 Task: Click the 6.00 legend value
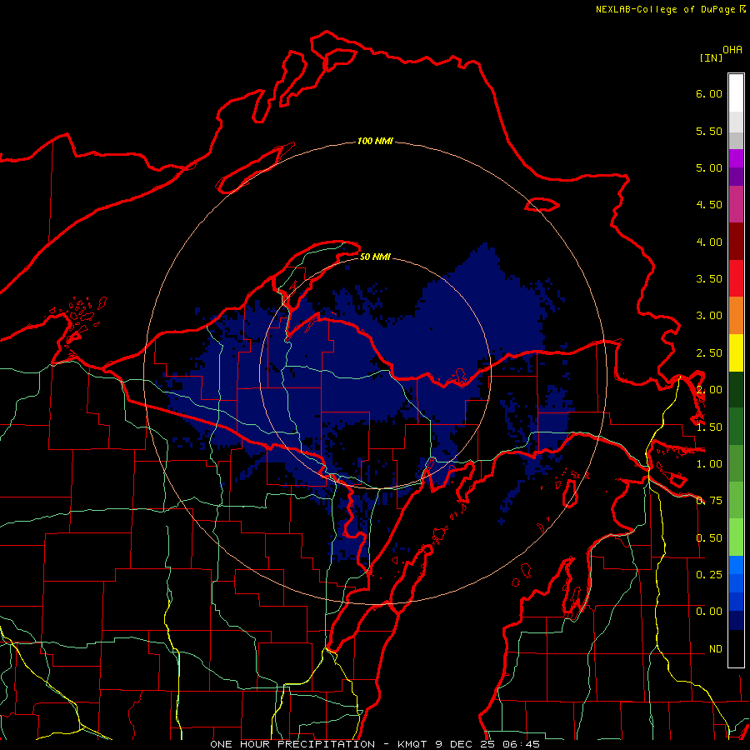pos(709,93)
